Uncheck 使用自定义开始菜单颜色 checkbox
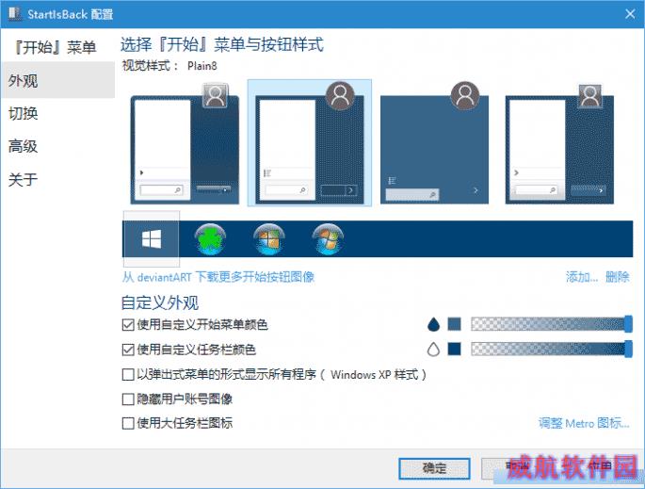This screenshot has height=489, width=645. pos(128,325)
